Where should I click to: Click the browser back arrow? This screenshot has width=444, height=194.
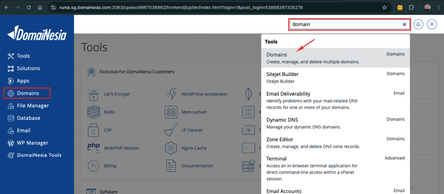(7, 8)
